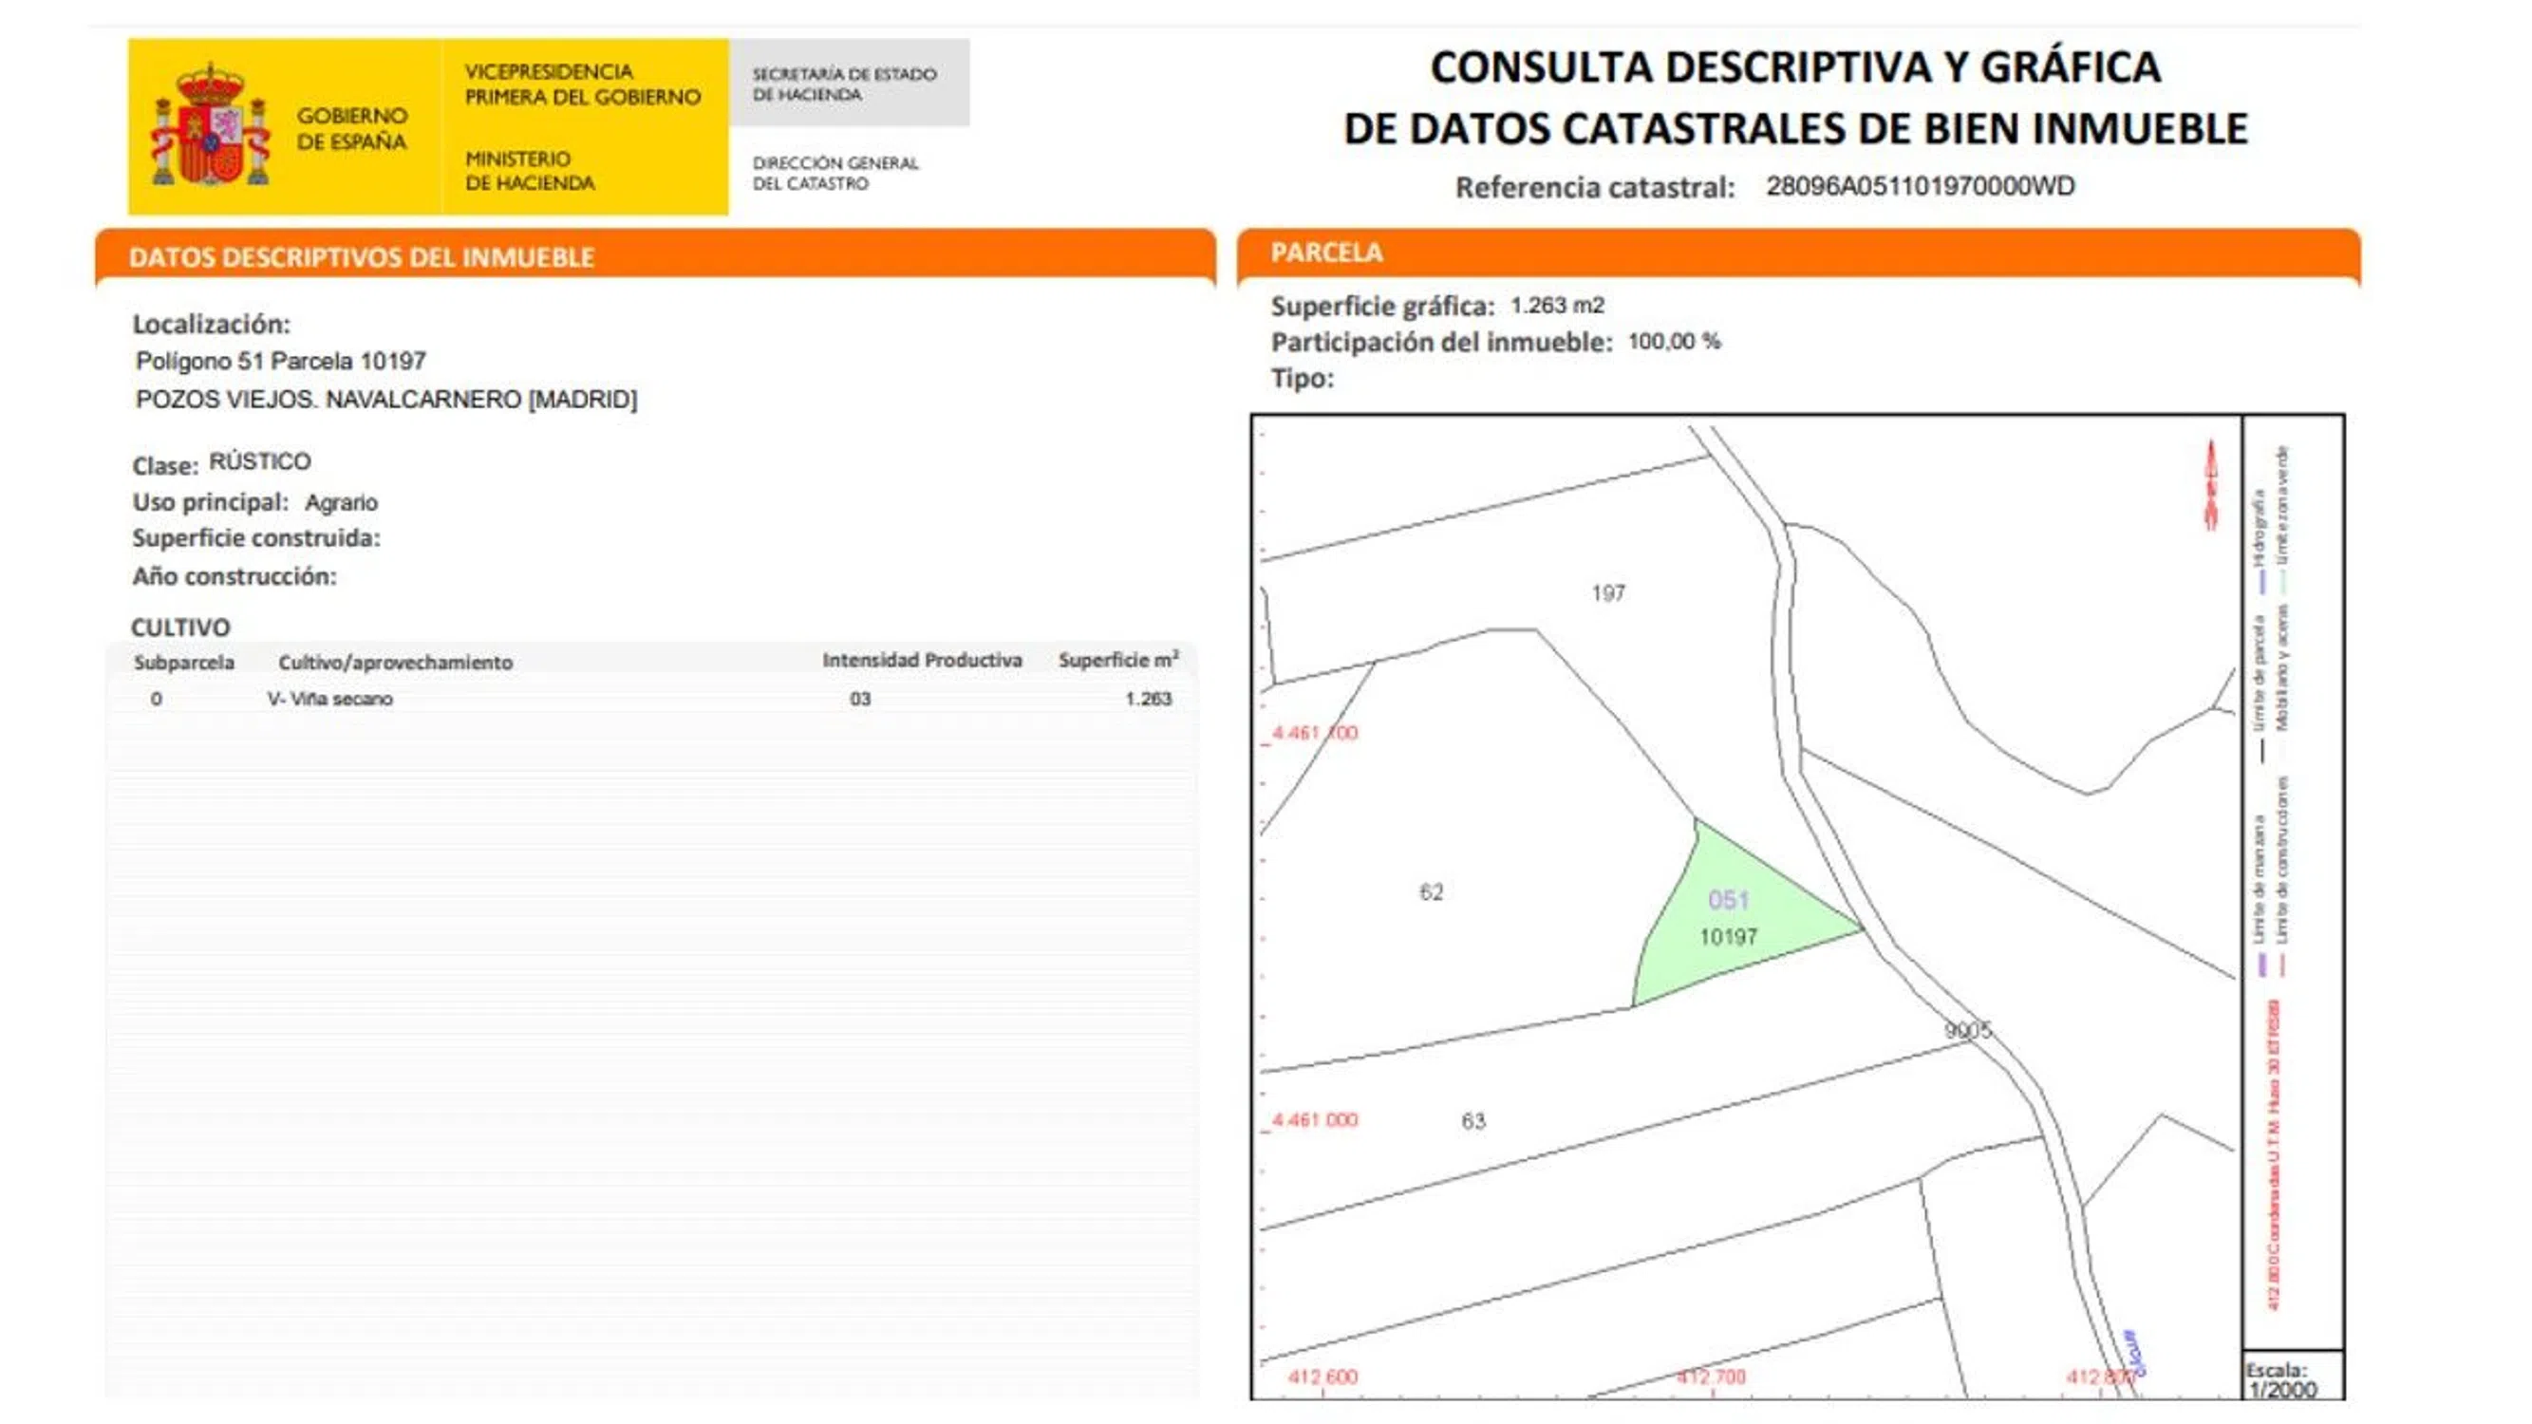The width and height of the screenshot is (2532, 1424).
Task: Click 'MINISTERIO DE HACIENDA' in header
Action: tap(530, 171)
